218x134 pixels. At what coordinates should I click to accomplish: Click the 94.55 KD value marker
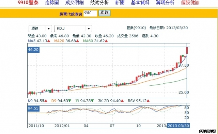[x=33, y=108]
